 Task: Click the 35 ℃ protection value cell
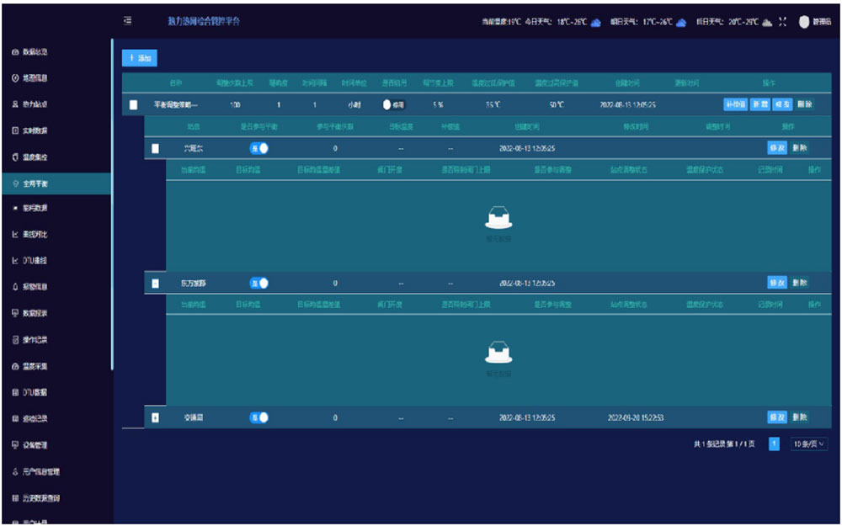pos(493,105)
